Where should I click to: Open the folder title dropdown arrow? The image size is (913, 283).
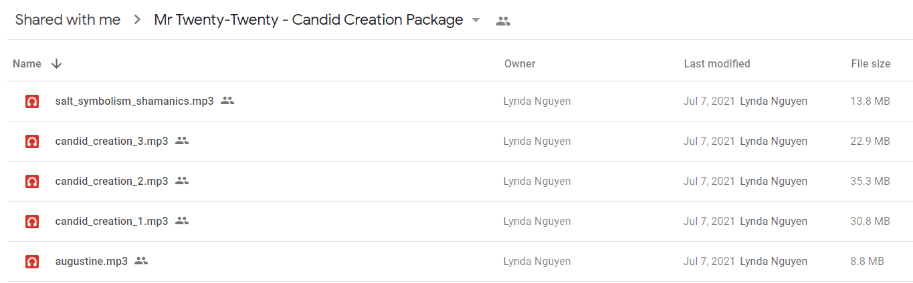point(476,20)
